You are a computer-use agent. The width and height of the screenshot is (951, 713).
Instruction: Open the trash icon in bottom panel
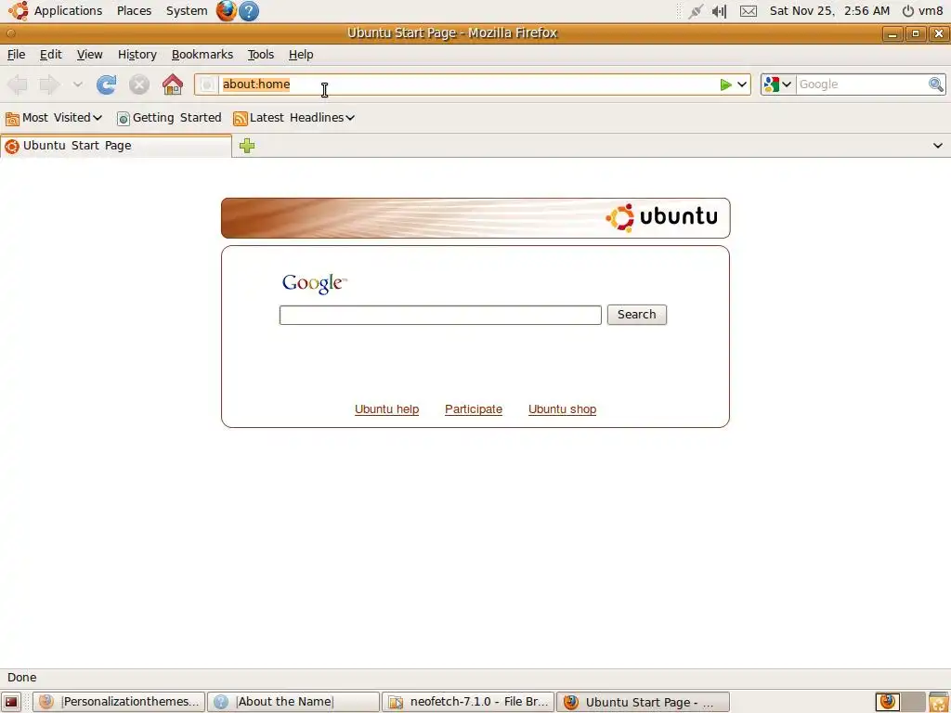click(938, 702)
